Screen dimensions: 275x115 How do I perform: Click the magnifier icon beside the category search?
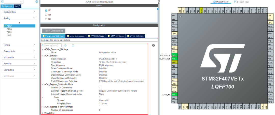click(x=2, y=2)
